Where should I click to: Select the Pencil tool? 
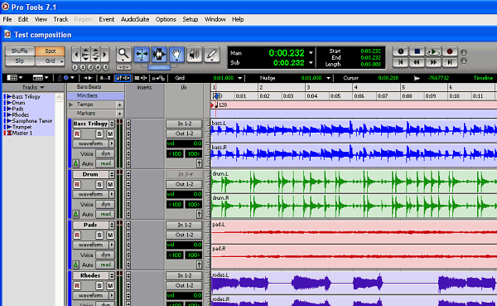pyautogui.click(x=212, y=55)
